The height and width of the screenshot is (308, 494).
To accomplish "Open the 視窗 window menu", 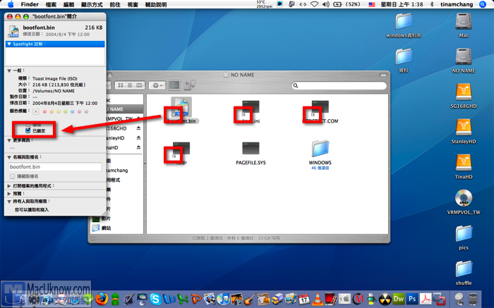I will click(x=133, y=4).
